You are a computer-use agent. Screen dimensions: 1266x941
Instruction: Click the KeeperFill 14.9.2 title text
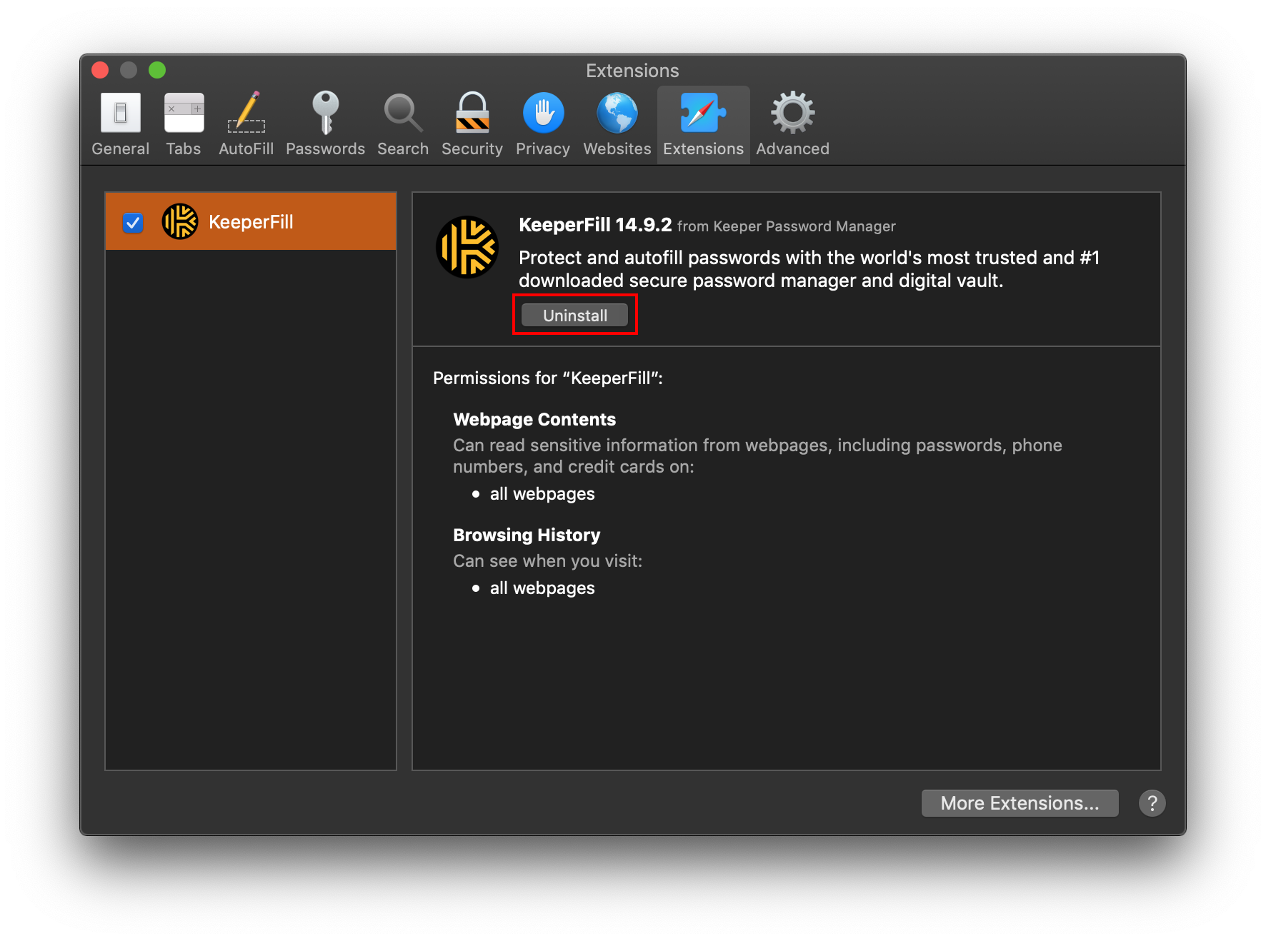point(594,225)
